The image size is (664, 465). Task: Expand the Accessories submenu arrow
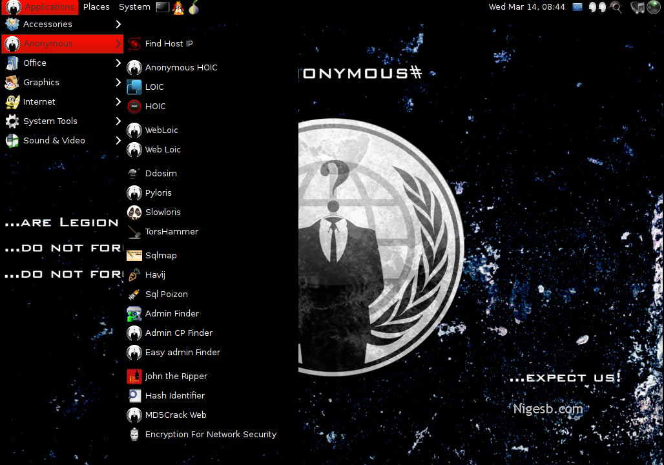pos(118,24)
